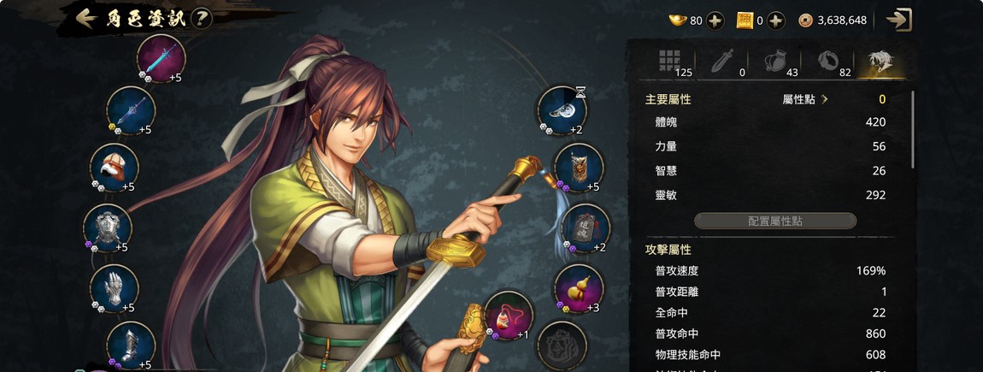
Task: Select the shield accessory slot
Action: (579, 168)
